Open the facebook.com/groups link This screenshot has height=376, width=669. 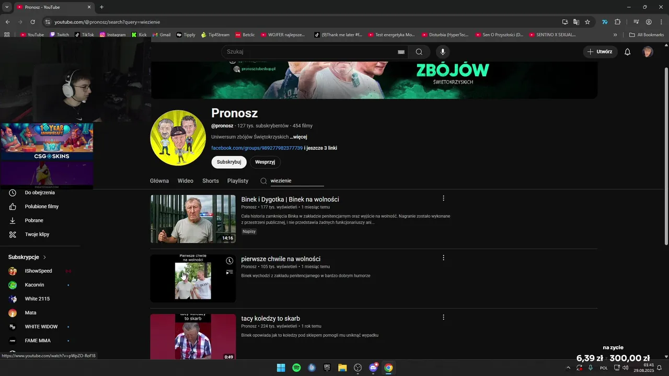click(257, 148)
